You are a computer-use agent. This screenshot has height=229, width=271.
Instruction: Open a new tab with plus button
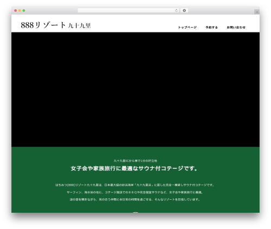coord(257,12)
